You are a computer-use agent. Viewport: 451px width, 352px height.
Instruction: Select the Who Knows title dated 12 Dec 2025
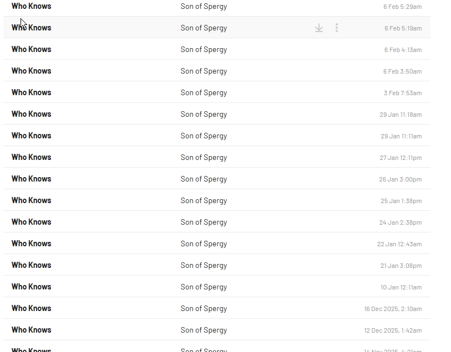(x=32, y=330)
